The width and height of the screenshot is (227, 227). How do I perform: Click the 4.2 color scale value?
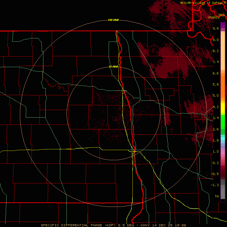216,107
